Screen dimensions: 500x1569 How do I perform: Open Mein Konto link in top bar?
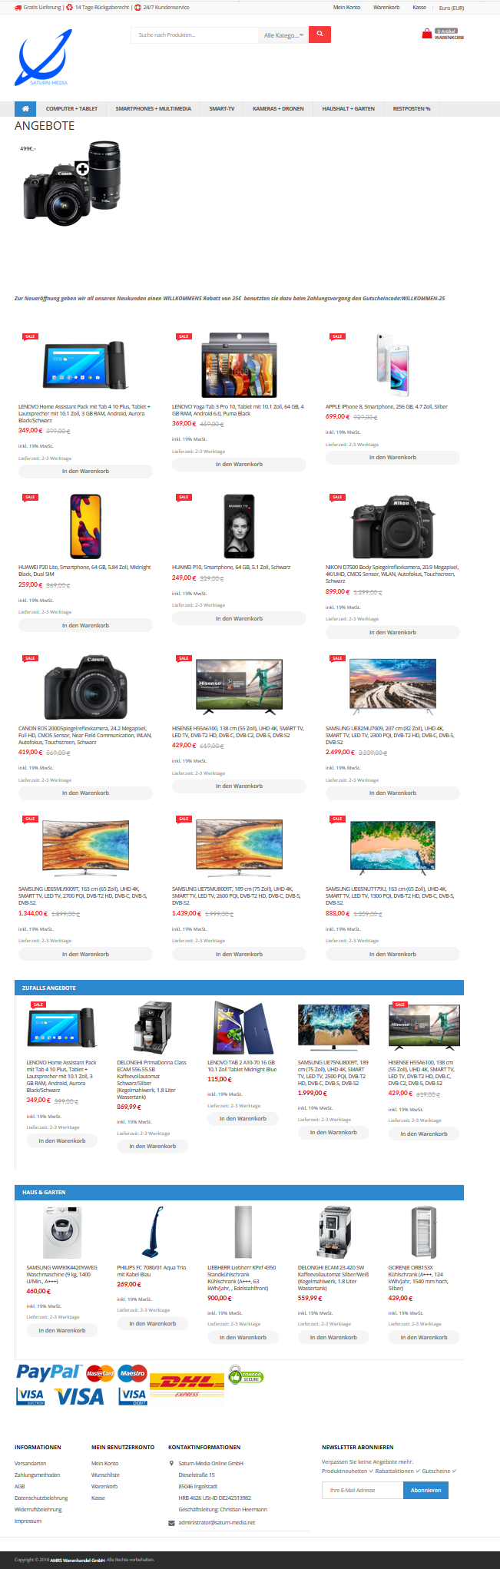tap(346, 7)
